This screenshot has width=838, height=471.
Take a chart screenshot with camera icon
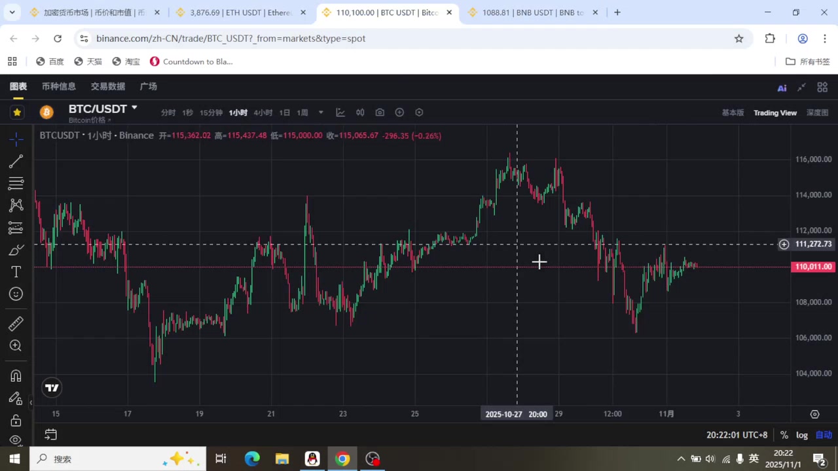tap(380, 112)
